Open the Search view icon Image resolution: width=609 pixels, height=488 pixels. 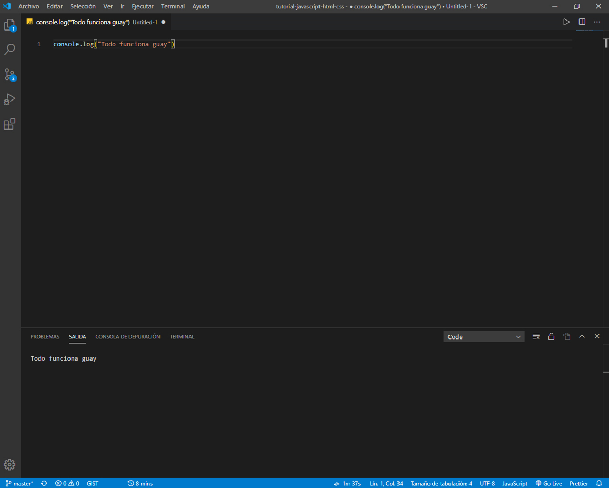pos(9,49)
